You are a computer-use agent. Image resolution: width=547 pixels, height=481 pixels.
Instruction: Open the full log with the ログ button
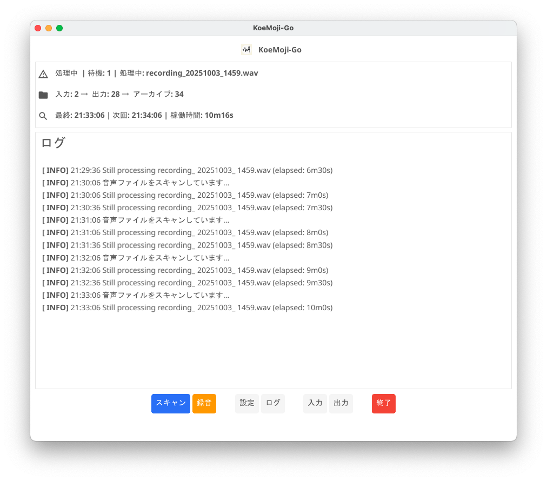coord(272,403)
